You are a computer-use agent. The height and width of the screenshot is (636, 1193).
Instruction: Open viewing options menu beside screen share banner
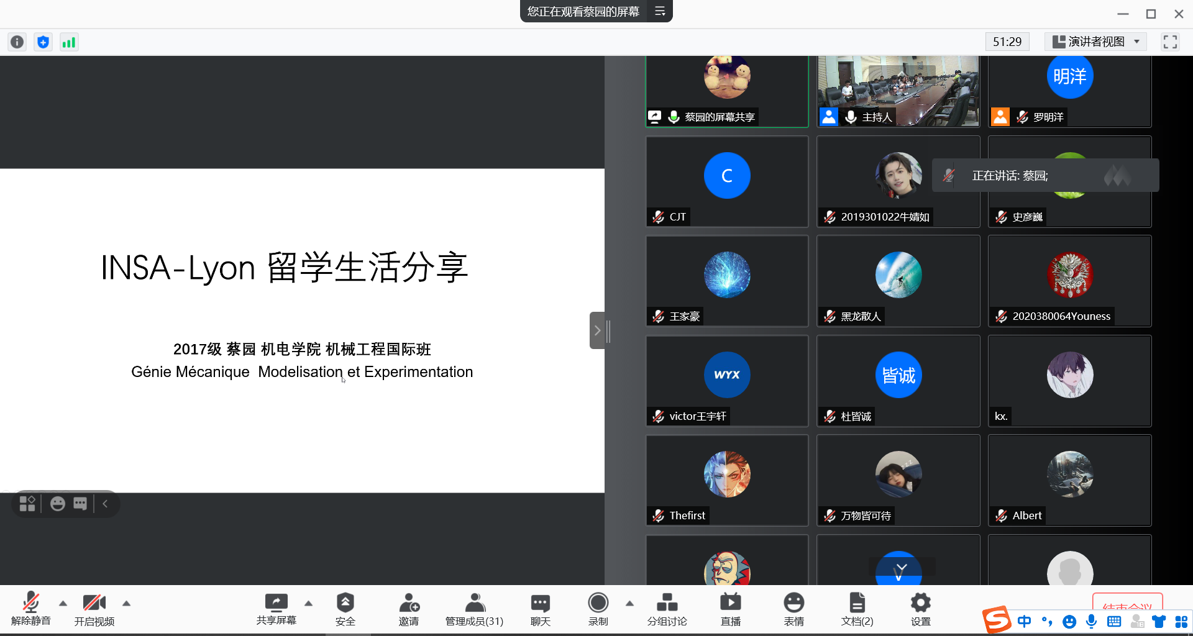coord(660,11)
